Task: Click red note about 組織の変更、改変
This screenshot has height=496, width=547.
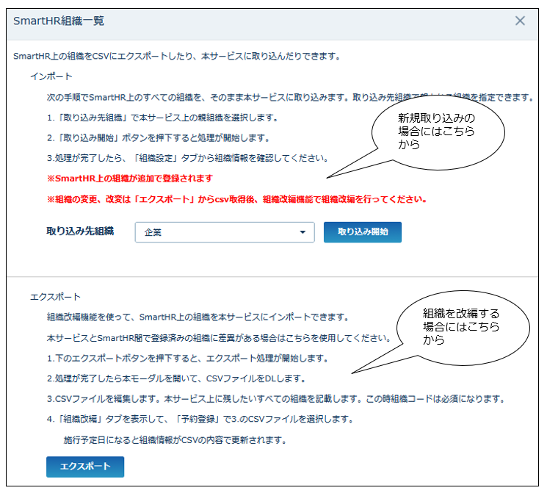Action: (237, 199)
